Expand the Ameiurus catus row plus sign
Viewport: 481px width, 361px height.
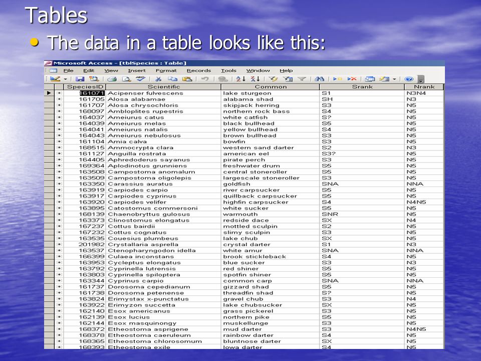coord(59,117)
